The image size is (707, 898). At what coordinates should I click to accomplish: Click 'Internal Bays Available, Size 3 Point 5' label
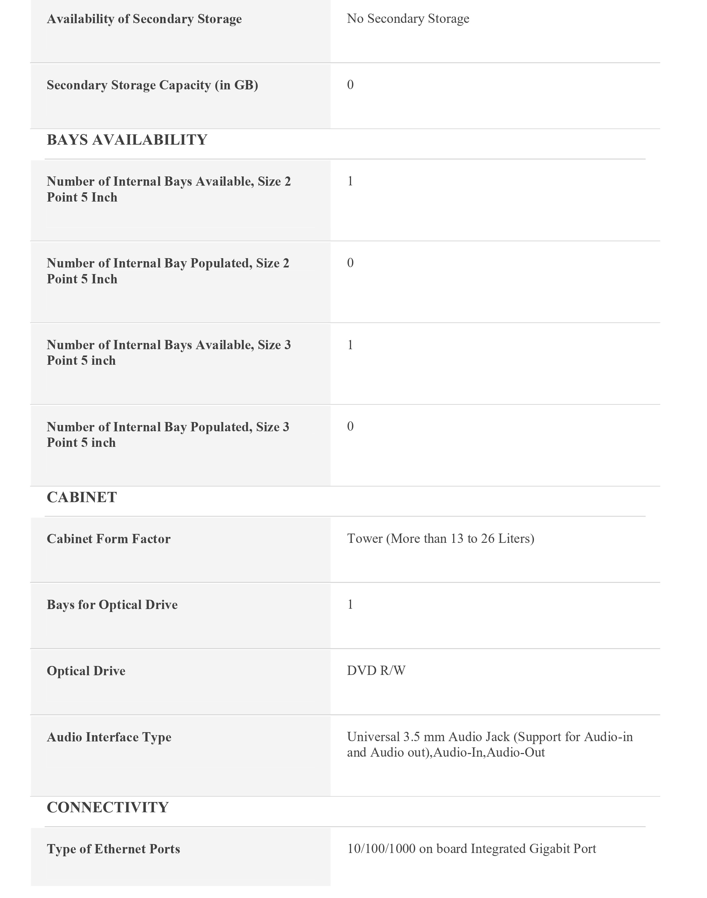[168, 353]
